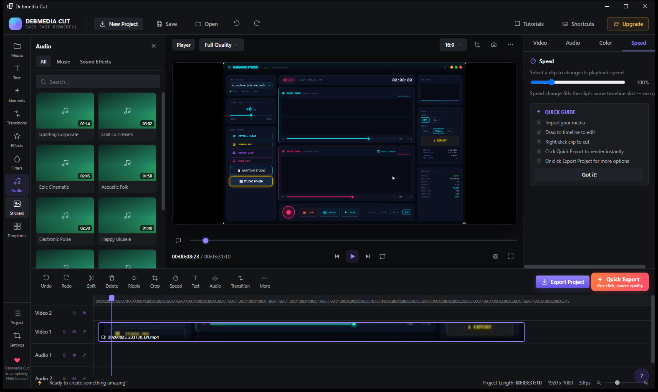This screenshot has height=392, width=658.
Task: Open the 16:9 aspect ratio dropdown
Action: pos(453,45)
